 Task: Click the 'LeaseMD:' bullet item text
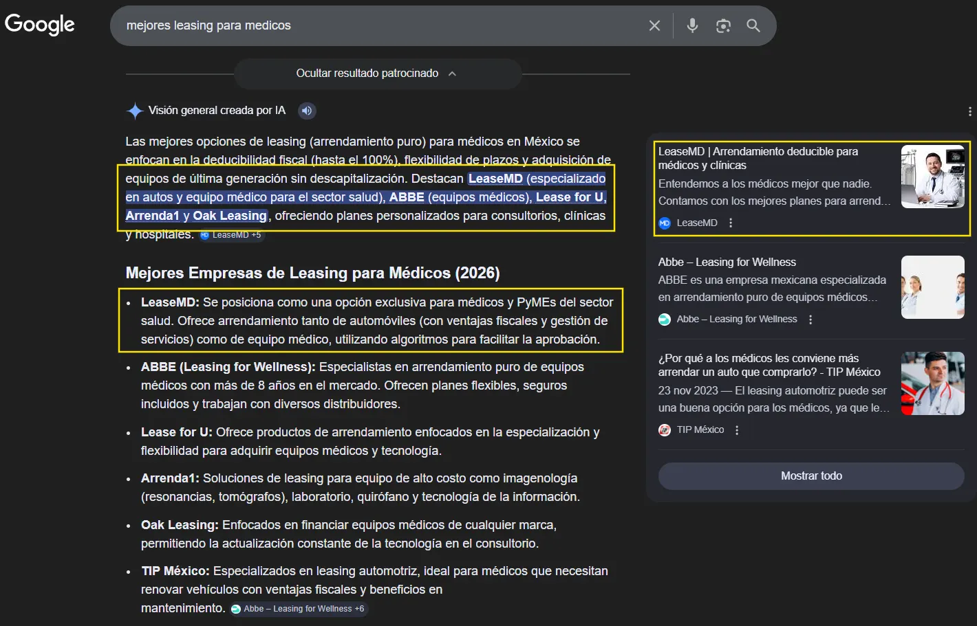click(377, 321)
